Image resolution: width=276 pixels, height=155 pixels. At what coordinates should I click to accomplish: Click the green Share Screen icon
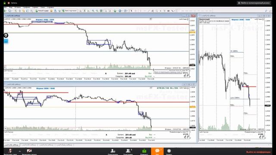coord(144,151)
